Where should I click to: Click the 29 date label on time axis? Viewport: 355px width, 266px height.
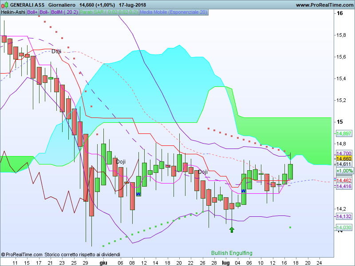click(85, 263)
